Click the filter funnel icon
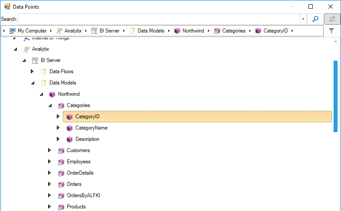 pyautogui.click(x=332, y=31)
